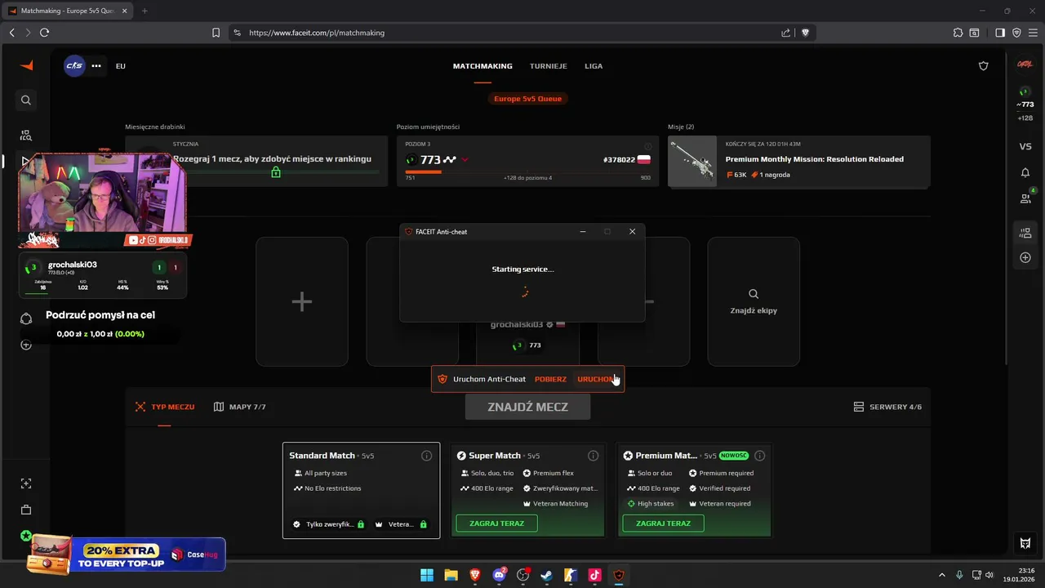This screenshot has width=1045, height=588.
Task: Switch to the TURNIEJE tab
Action: click(x=548, y=66)
